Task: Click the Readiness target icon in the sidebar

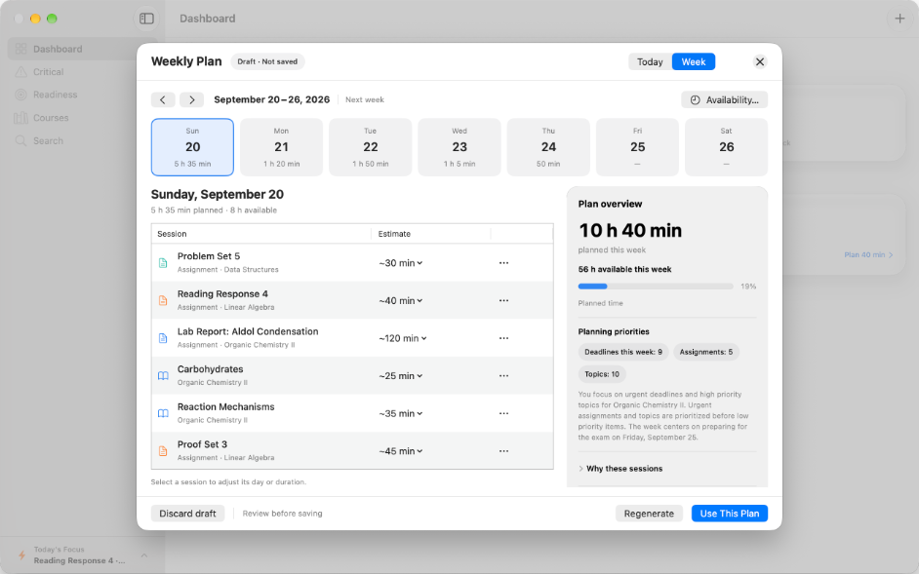Action: tap(21, 95)
